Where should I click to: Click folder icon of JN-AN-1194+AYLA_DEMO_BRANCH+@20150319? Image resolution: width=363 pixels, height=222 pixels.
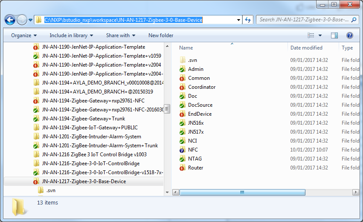click(x=36, y=92)
